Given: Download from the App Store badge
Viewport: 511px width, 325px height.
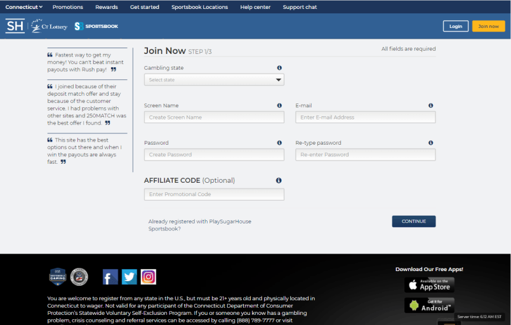Looking at the screenshot, I should [429, 285].
